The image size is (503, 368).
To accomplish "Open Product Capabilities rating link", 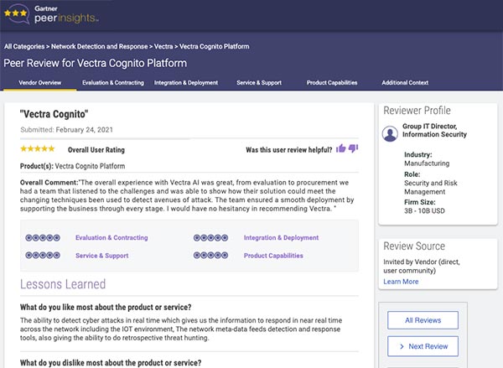I will coord(273,256).
